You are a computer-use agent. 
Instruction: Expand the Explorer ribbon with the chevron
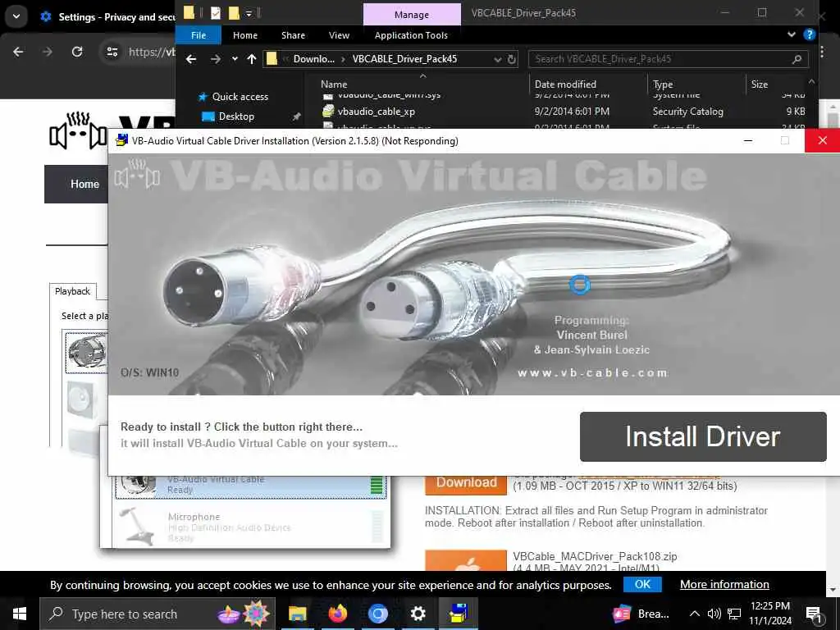point(792,34)
